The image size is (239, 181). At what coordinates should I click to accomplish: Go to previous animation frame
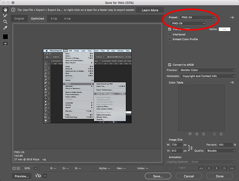click(x=209, y=168)
